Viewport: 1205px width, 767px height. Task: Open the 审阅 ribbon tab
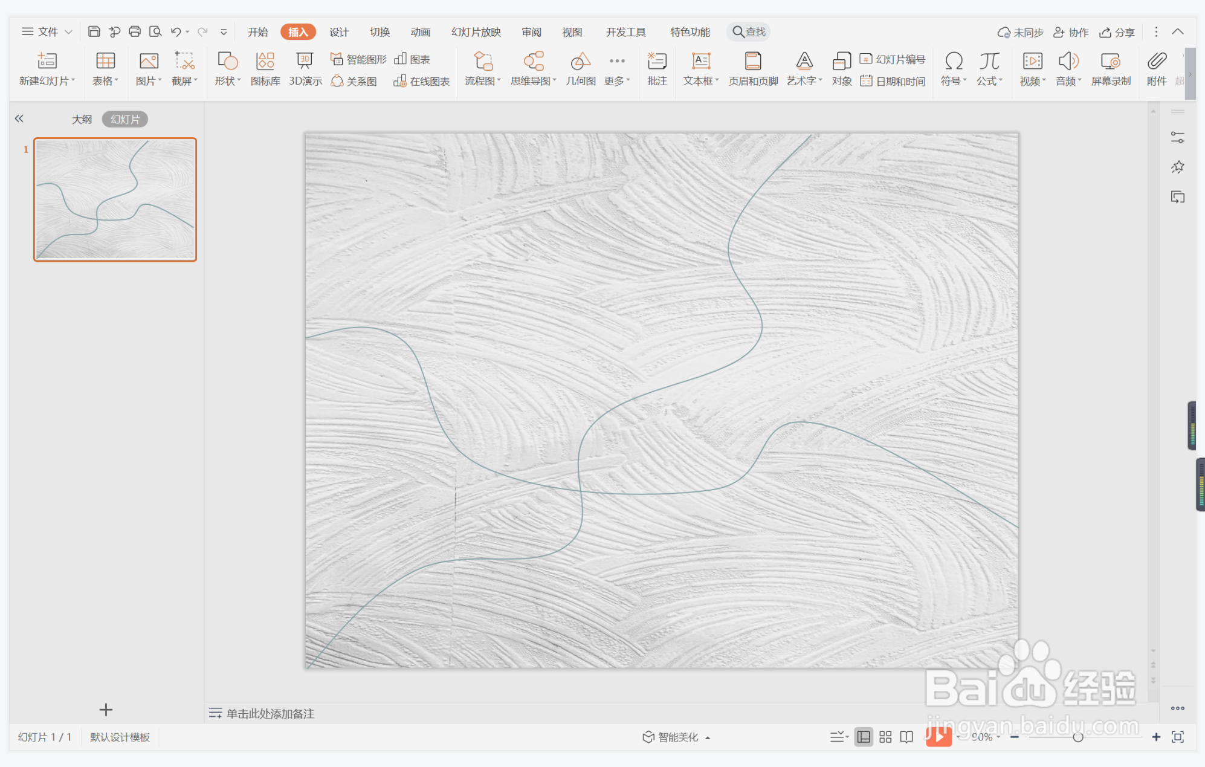click(x=532, y=32)
